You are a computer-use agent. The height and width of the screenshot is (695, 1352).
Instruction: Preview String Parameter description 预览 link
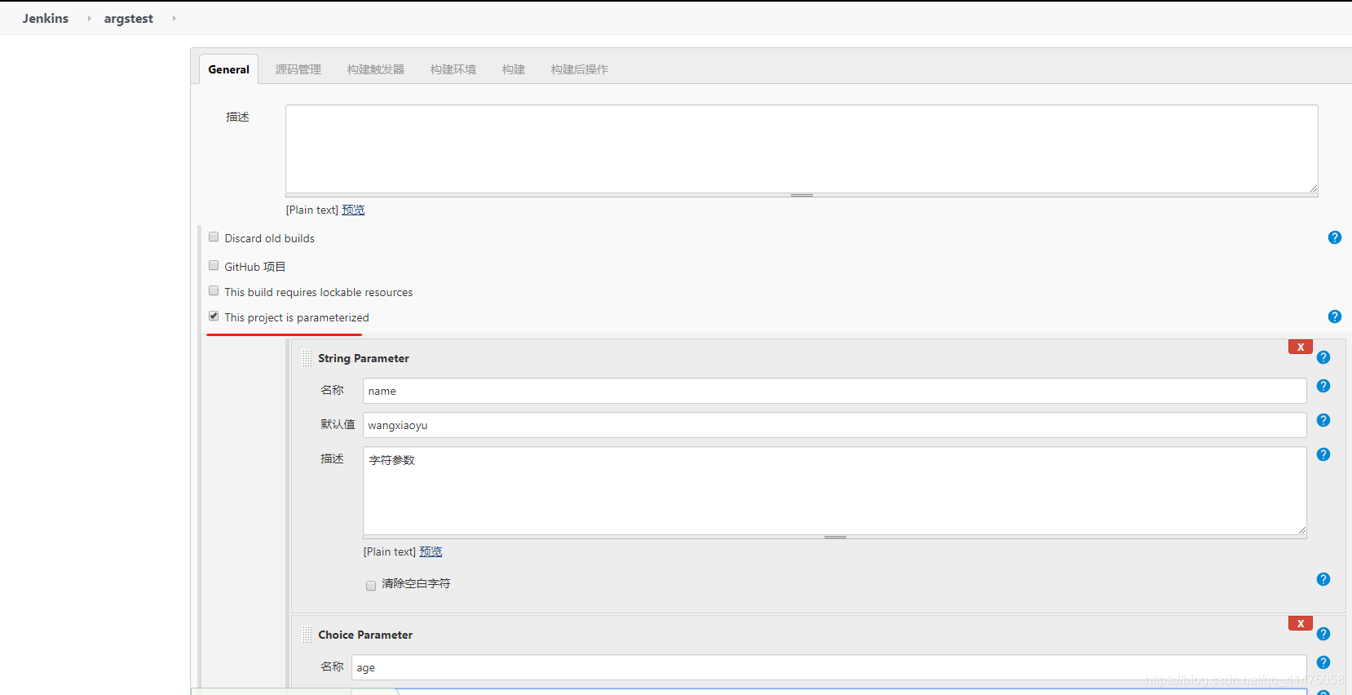click(431, 551)
